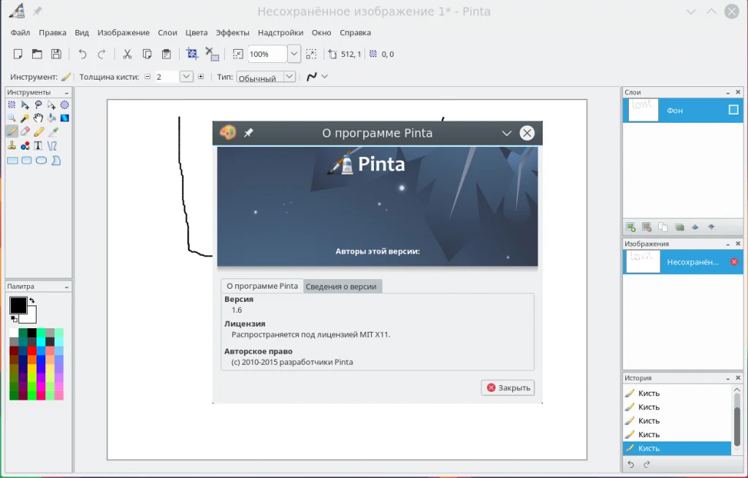Select the Gradient tool
This screenshot has height=478, width=748.
click(64, 118)
